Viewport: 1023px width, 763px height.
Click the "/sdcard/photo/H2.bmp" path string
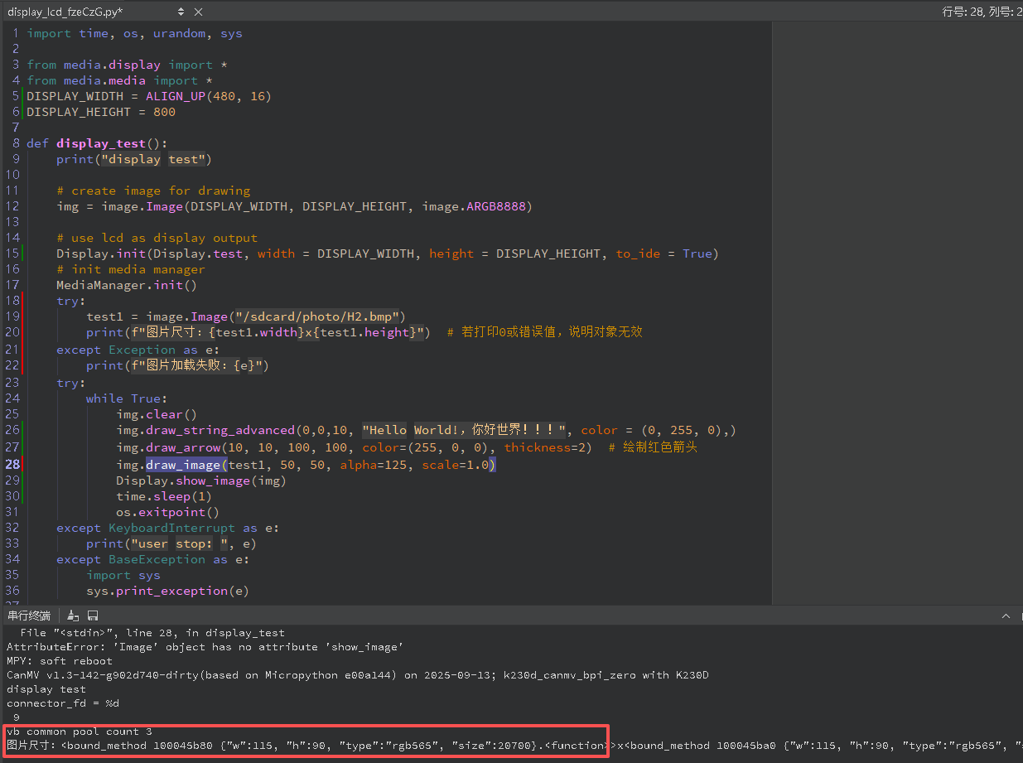click(318, 316)
